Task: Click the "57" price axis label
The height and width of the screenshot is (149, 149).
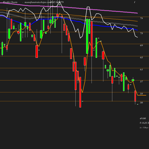Action: click(x=142, y=82)
